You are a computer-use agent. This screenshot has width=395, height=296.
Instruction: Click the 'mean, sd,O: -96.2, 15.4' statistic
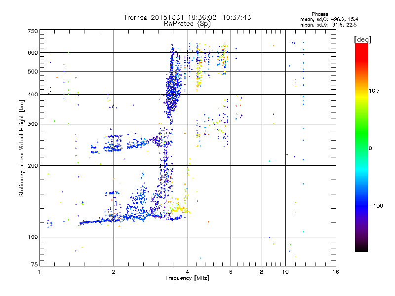329,19
